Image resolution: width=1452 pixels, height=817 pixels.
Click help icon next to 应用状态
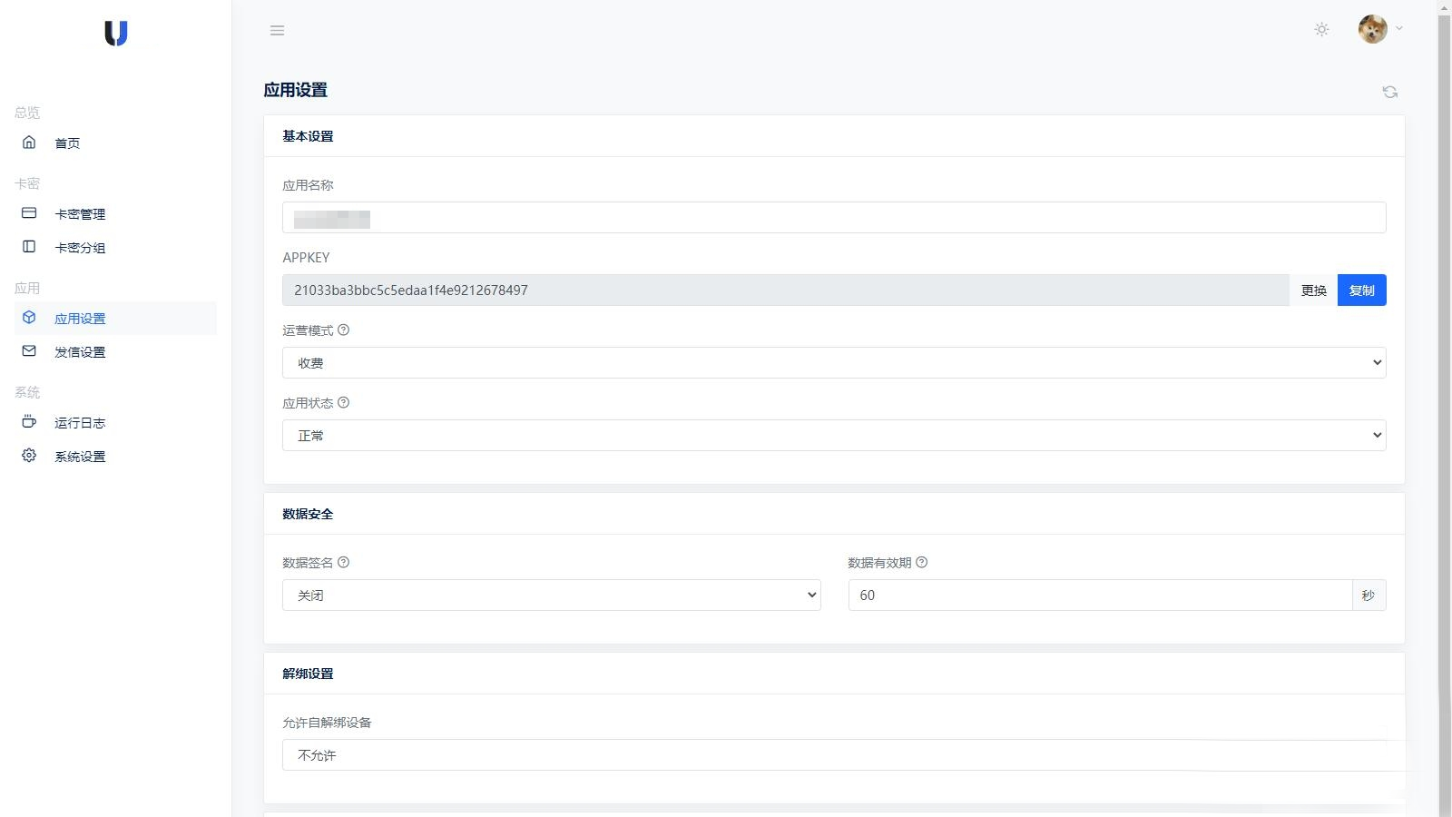point(343,403)
